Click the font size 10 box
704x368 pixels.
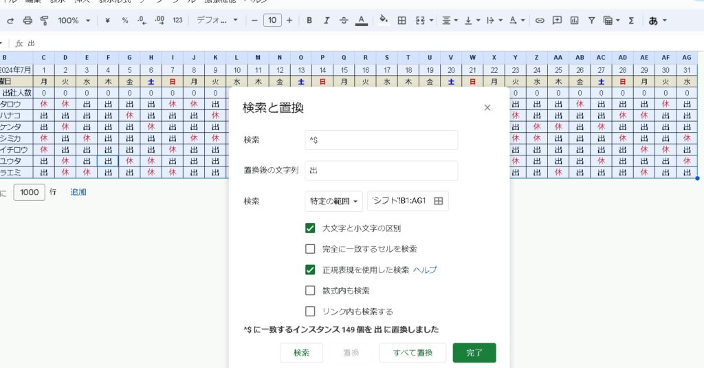pos(272,20)
